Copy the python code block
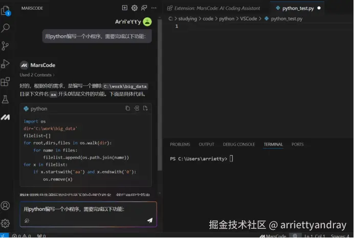Viewport: 354px width, 238px height. coord(127,108)
